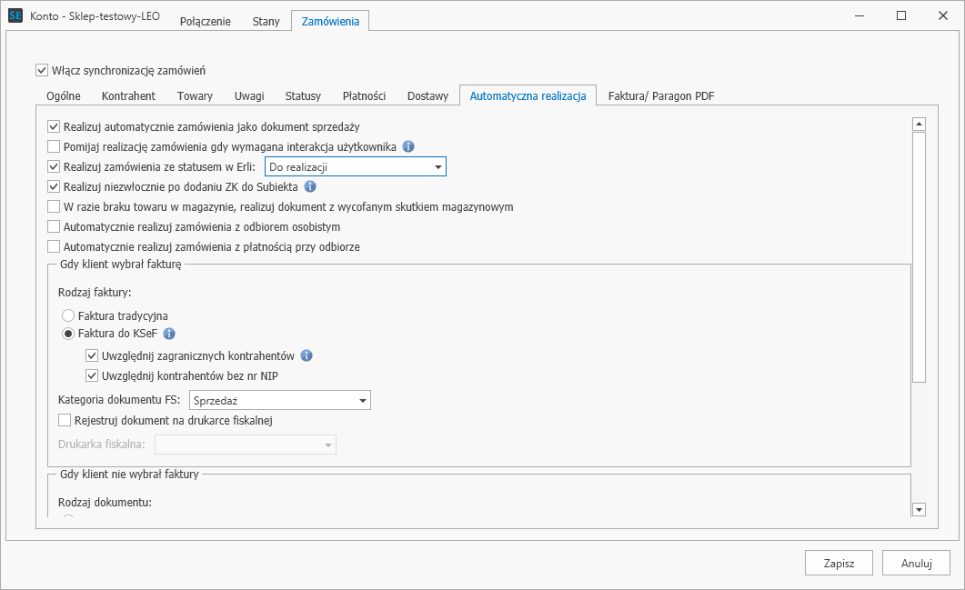Screen dimensions: 965x590
Task: Open the Statusy sub-tab
Action: coord(303,96)
